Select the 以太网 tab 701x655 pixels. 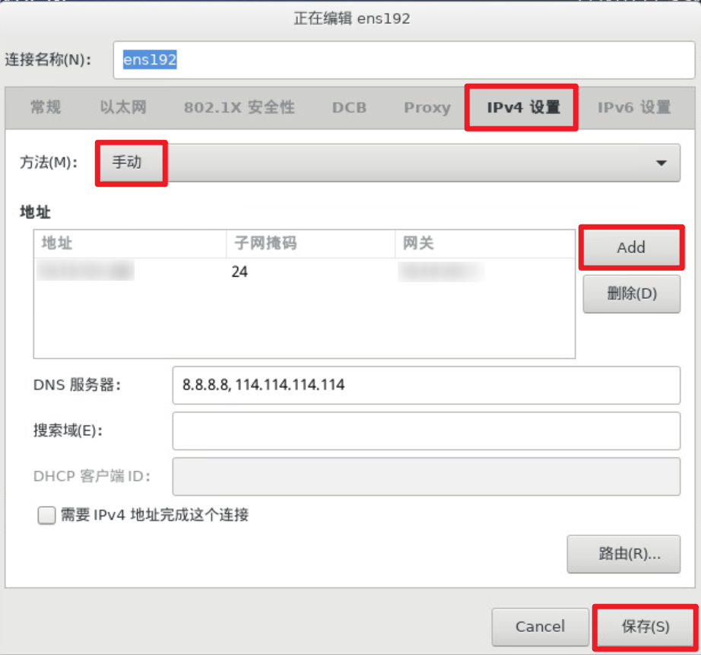point(122,107)
